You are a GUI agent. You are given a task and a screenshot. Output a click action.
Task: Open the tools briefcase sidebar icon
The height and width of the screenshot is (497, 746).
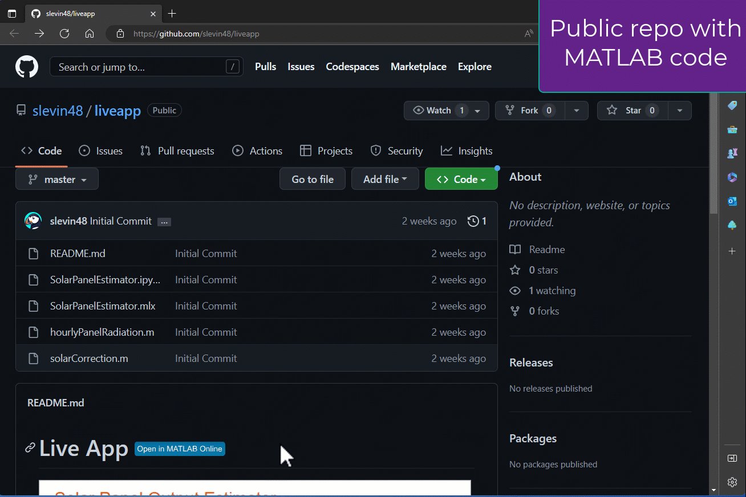[732, 129]
